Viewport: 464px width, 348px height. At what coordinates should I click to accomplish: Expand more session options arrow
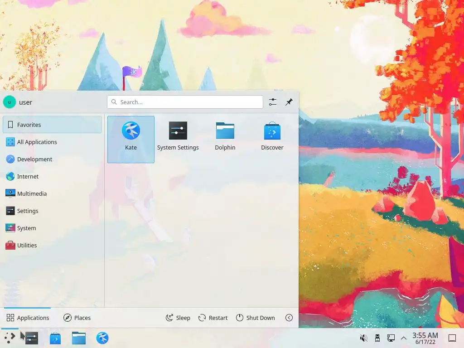click(289, 318)
